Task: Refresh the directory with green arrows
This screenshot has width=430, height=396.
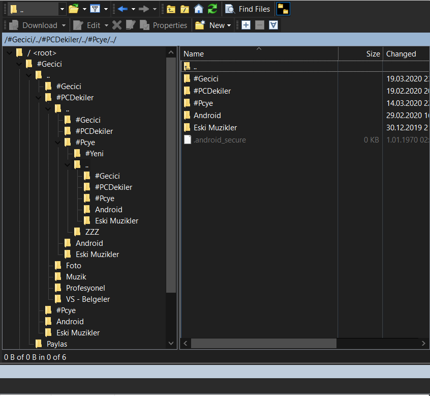Action: tap(212, 9)
